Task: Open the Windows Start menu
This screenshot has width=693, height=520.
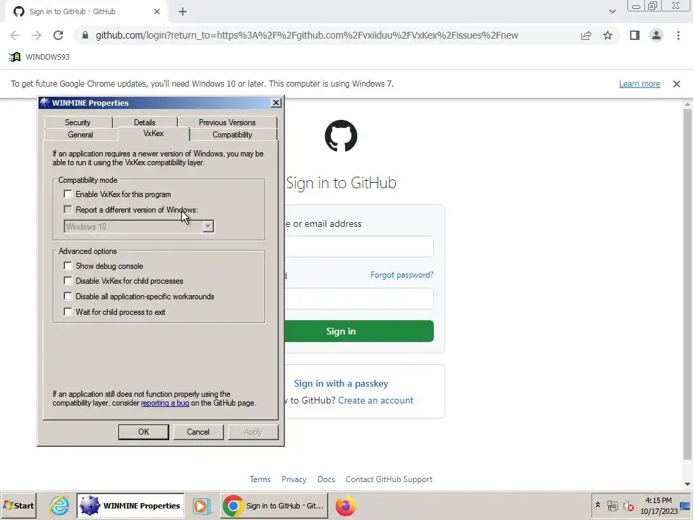Action: [18, 506]
